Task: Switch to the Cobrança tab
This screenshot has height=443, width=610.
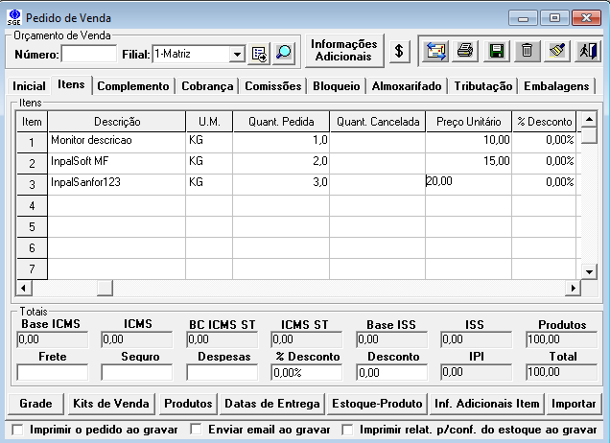Action: pyautogui.click(x=206, y=86)
